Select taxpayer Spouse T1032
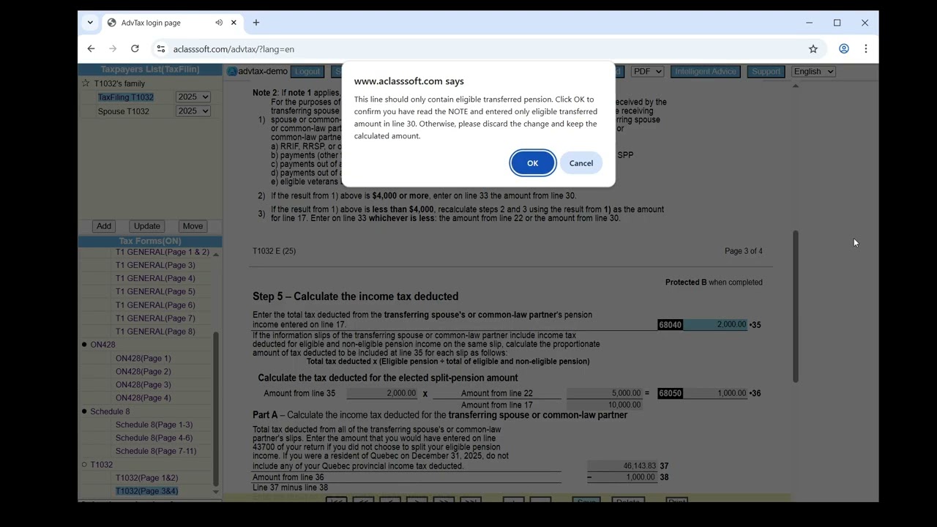Screen dimensions: 937x527 point(124,111)
